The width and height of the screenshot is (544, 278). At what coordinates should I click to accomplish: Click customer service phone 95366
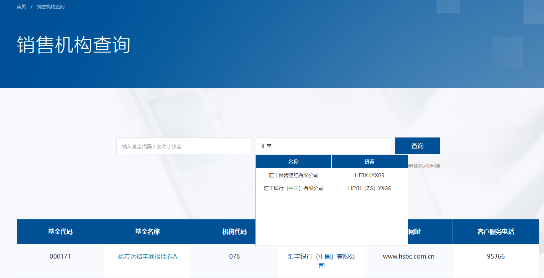(496, 256)
